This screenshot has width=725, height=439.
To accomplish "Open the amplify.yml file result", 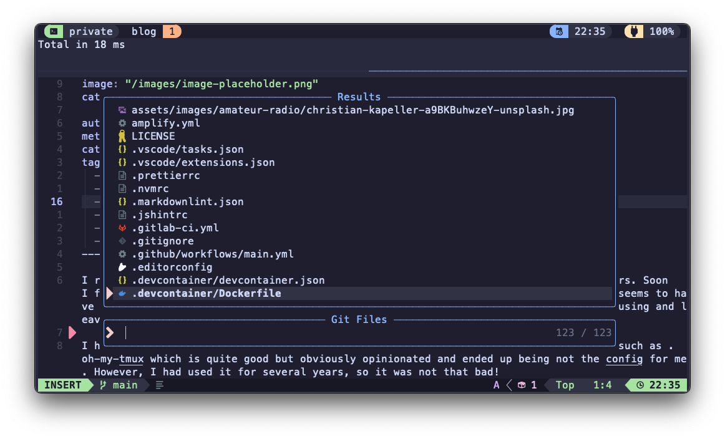I will coord(165,123).
